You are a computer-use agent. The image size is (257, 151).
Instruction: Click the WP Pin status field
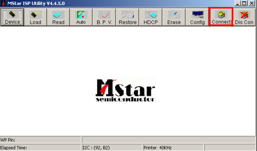[x=40, y=140]
